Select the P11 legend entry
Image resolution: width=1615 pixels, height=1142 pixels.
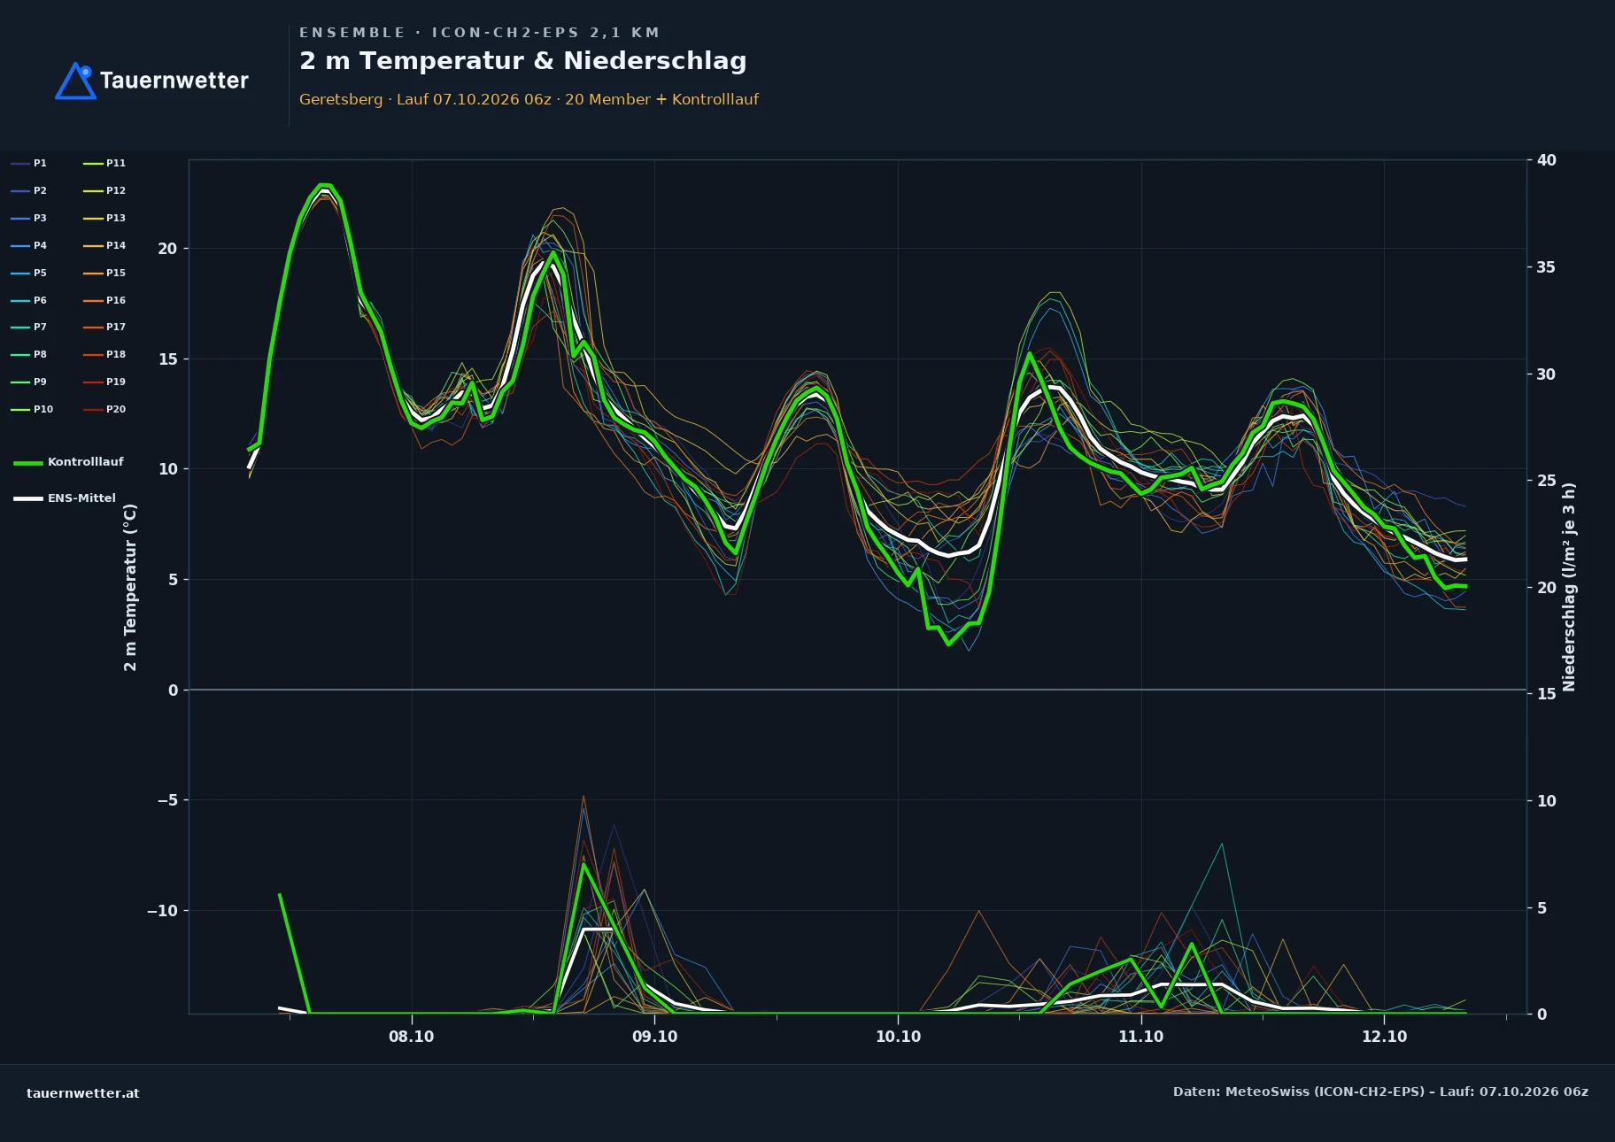pos(104,163)
